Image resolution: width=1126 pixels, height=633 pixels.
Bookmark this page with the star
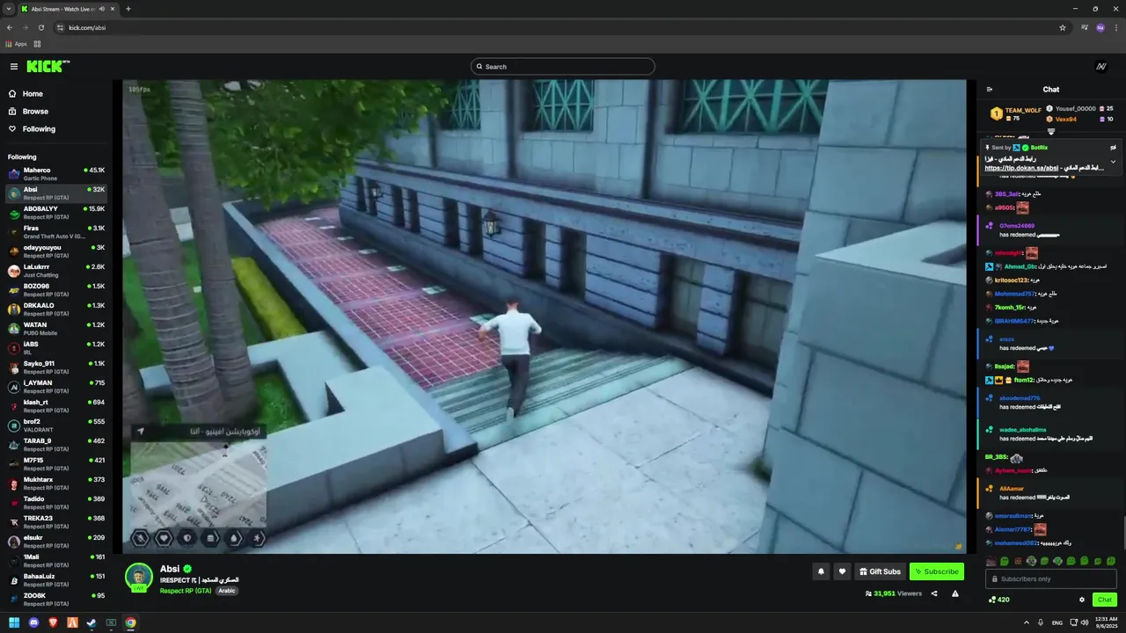pyautogui.click(x=1063, y=27)
